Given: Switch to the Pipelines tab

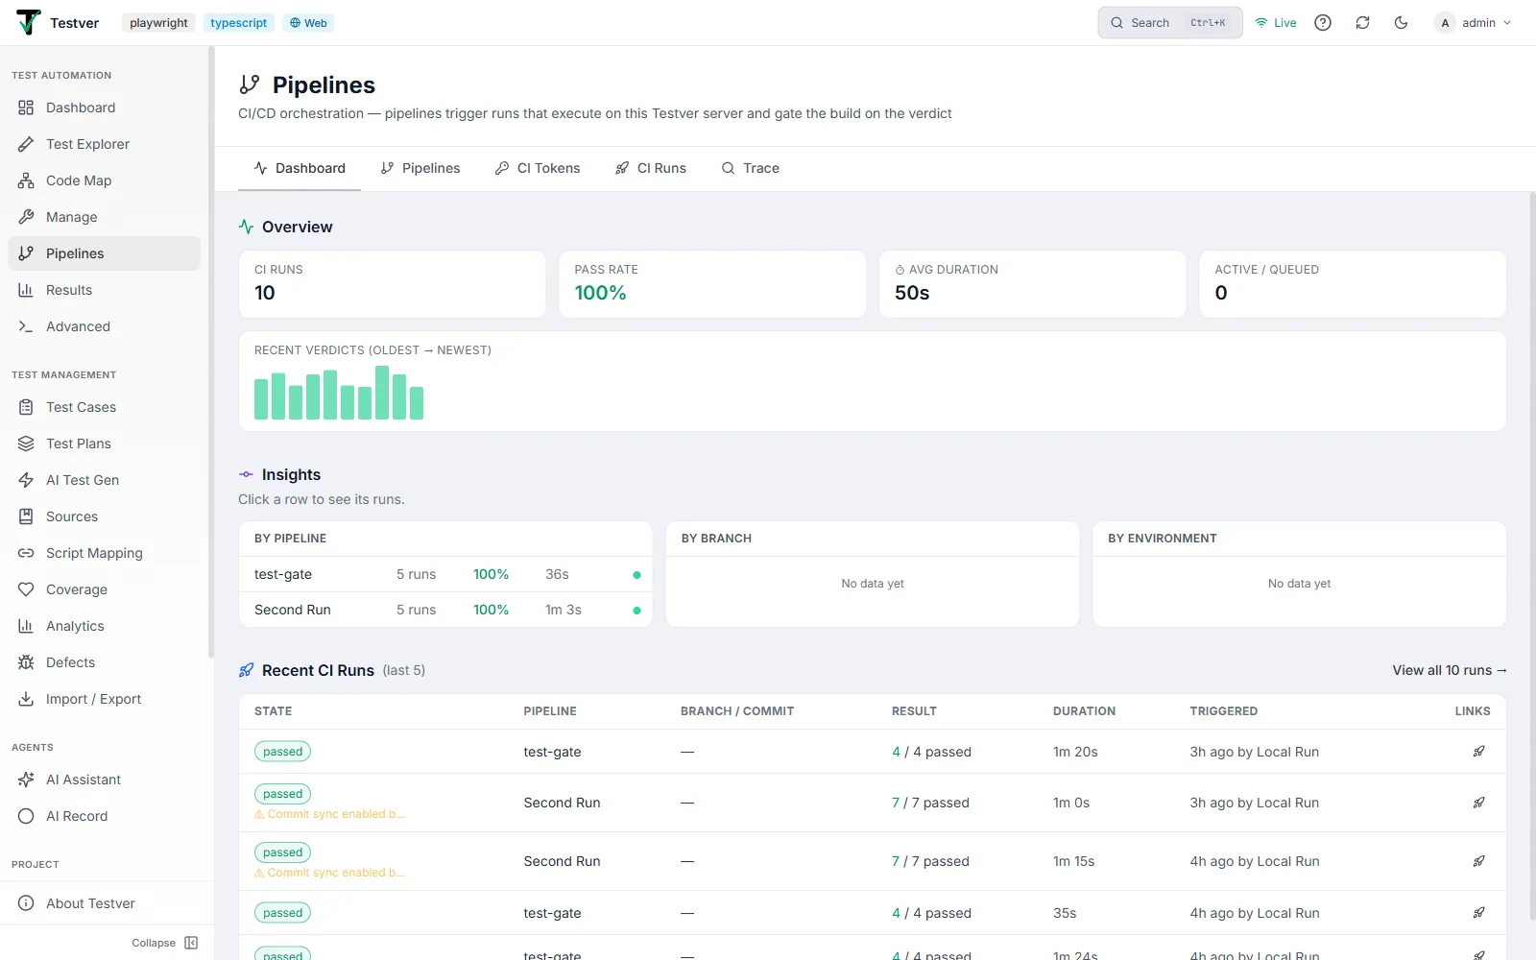Looking at the screenshot, I should 420,168.
